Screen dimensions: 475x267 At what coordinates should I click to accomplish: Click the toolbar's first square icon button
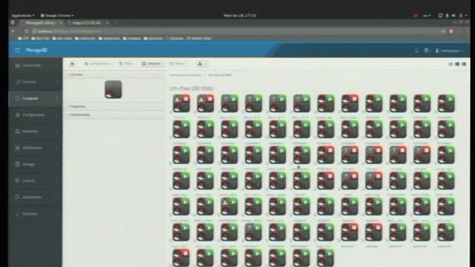click(72, 64)
